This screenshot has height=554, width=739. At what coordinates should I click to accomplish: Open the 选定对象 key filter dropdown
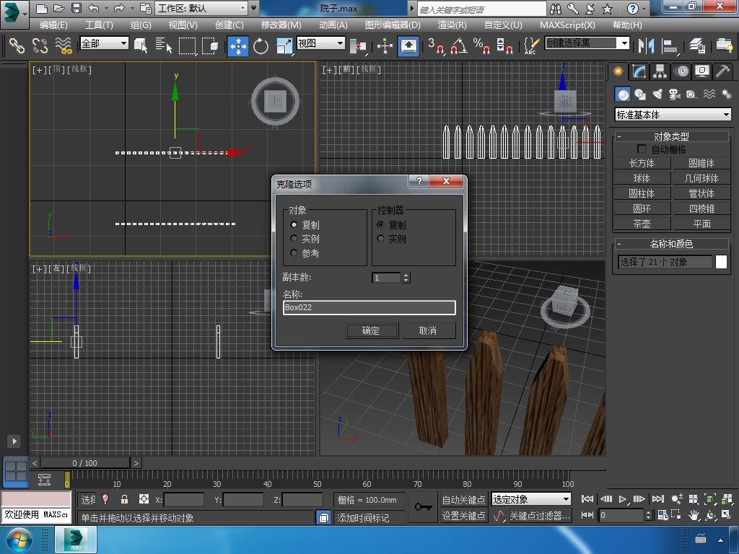click(531, 499)
